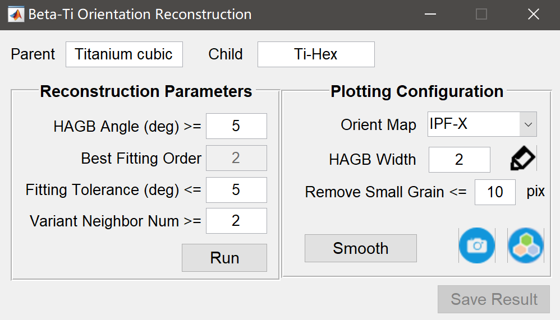
Task: Click the Variant Neighbor Num field
Action: point(236,221)
